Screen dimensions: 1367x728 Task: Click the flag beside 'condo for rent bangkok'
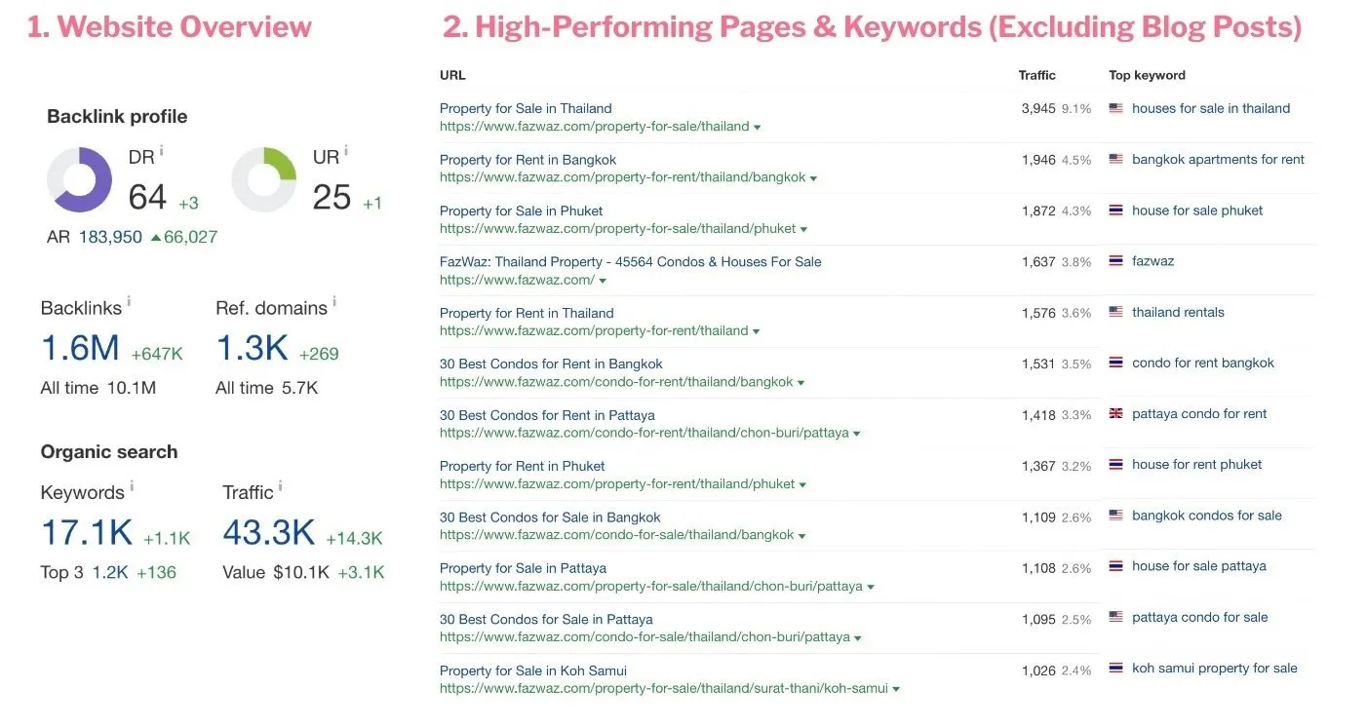coord(1116,364)
